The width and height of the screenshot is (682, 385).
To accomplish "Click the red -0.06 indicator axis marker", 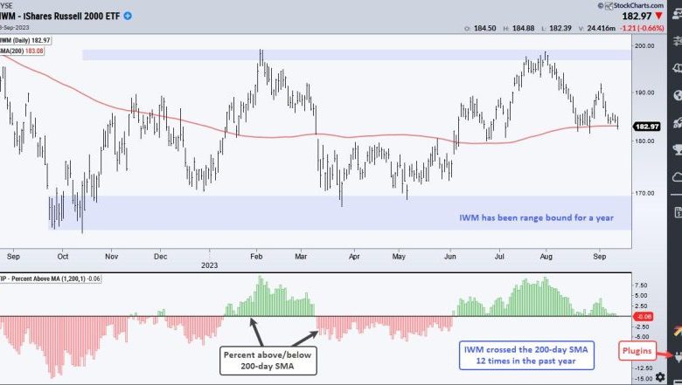I will click(644, 316).
